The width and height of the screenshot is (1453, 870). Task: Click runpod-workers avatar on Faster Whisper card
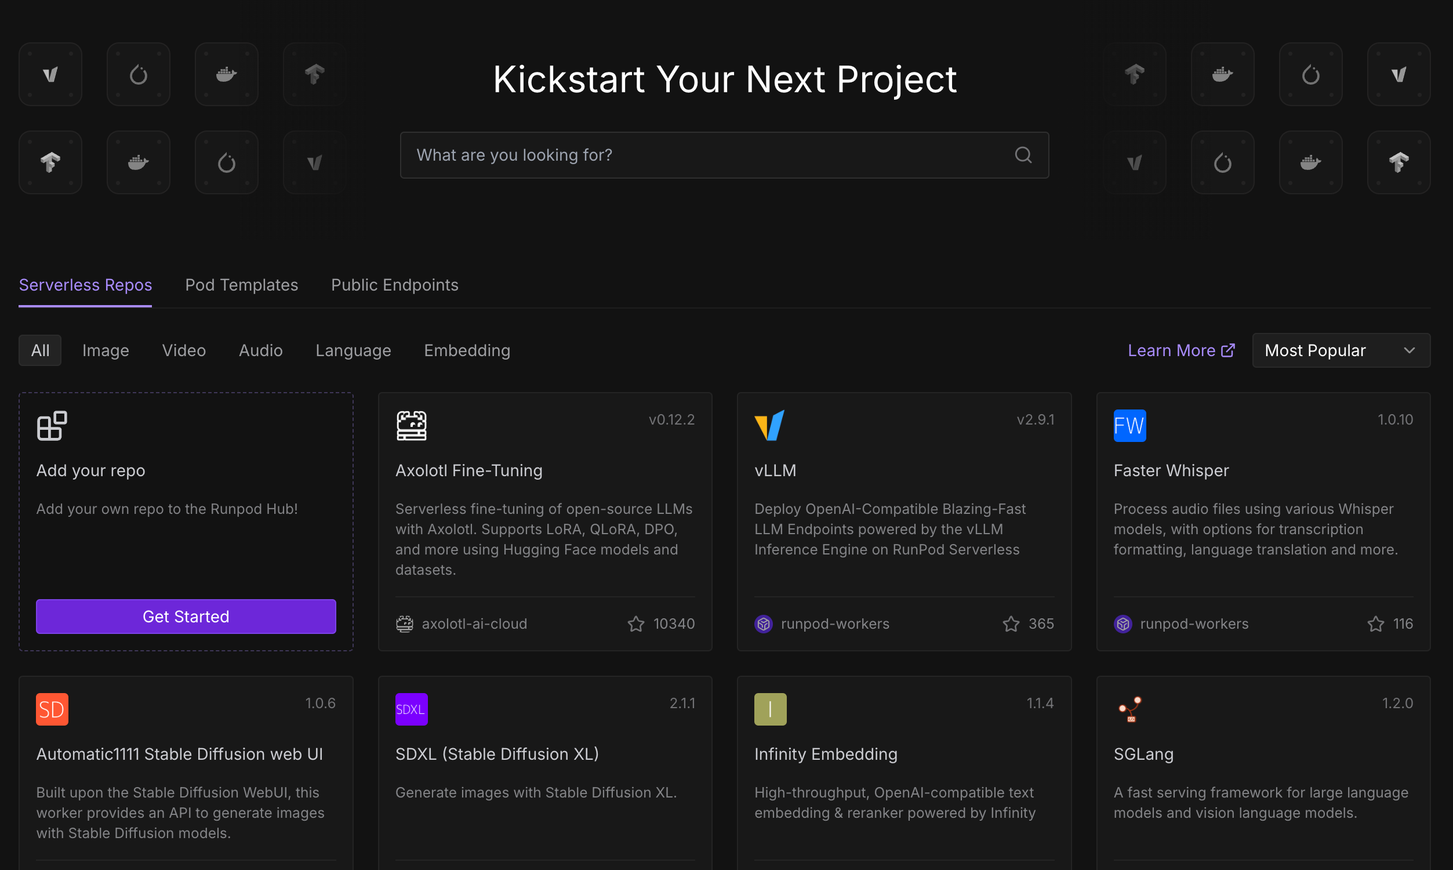click(x=1123, y=623)
